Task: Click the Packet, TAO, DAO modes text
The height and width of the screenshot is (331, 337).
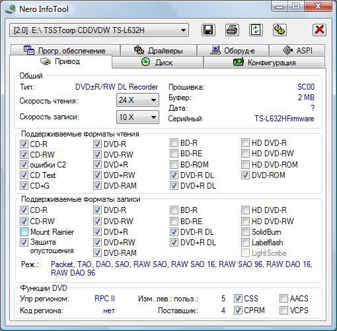Action: tap(182, 268)
